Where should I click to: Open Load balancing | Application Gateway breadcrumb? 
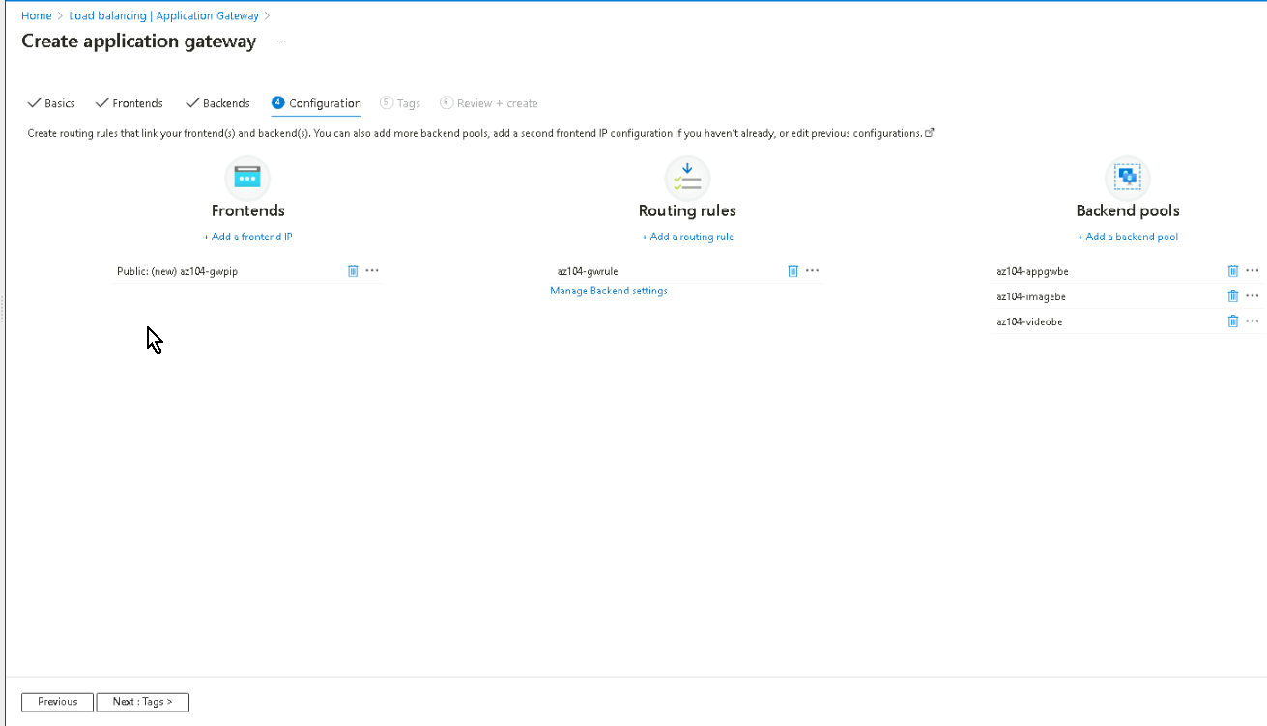pos(164,15)
